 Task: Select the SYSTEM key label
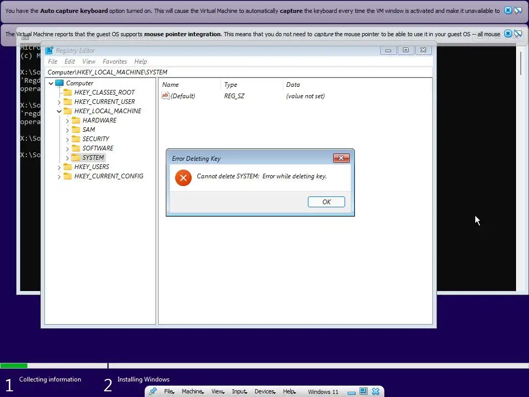[93, 157]
